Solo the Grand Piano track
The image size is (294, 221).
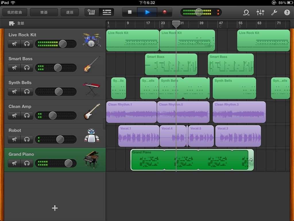27,163
